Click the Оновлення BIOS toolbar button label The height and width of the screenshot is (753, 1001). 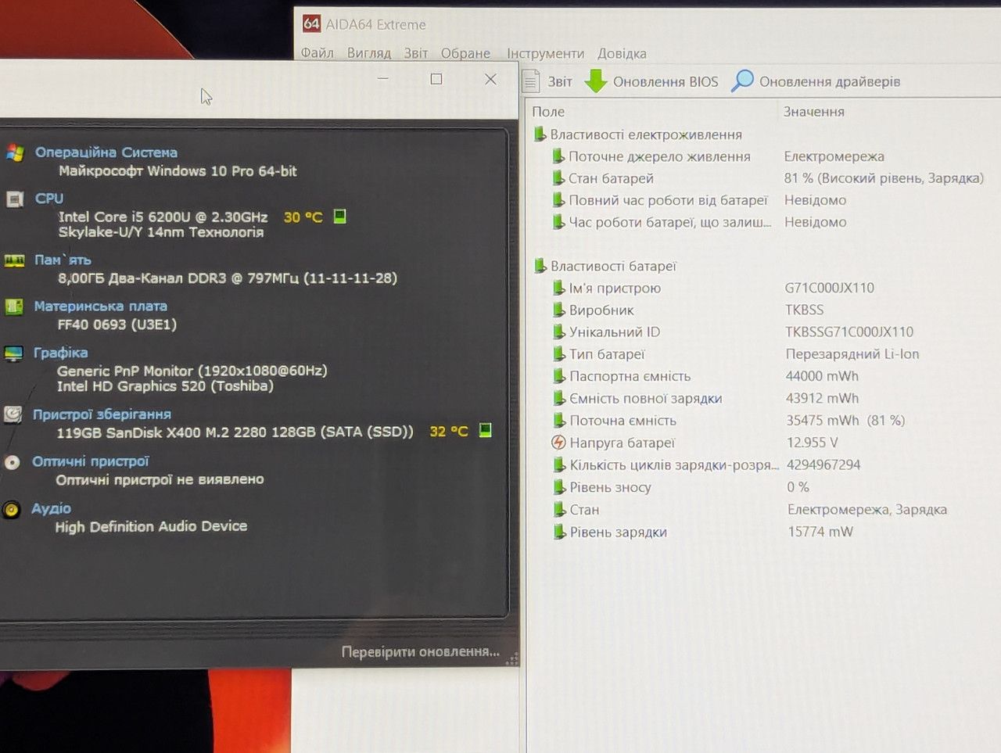666,81
